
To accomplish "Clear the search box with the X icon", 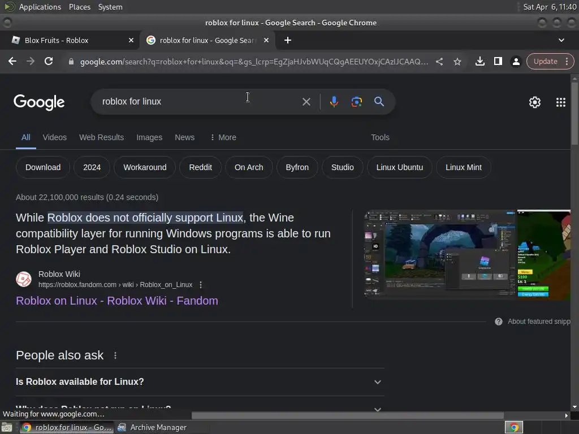I will [x=306, y=102].
